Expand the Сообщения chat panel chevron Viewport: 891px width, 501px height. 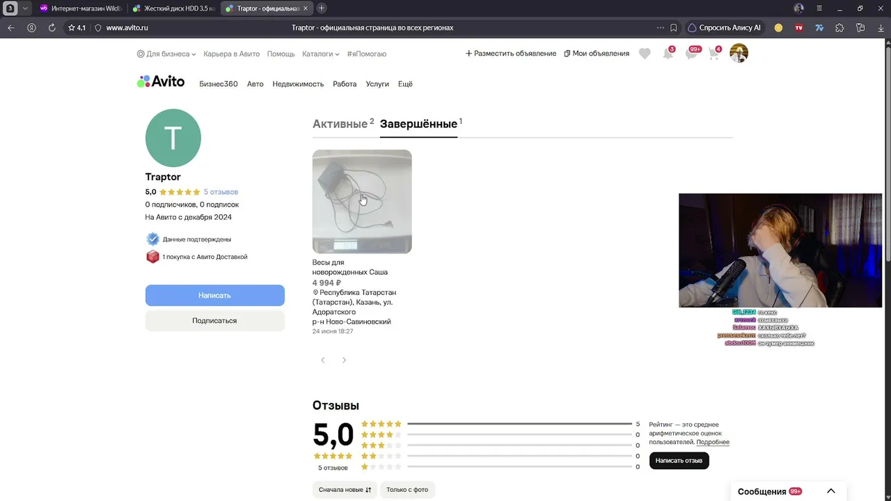[830, 491]
